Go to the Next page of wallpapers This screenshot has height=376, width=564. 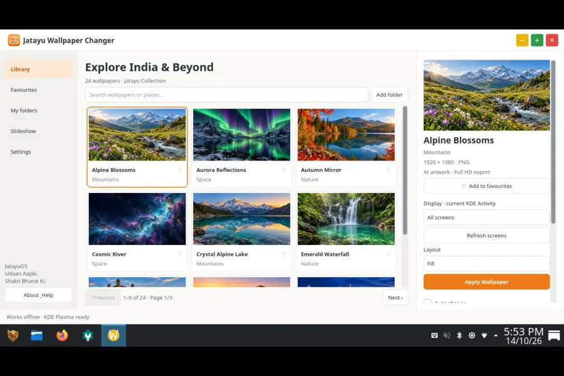coord(395,298)
